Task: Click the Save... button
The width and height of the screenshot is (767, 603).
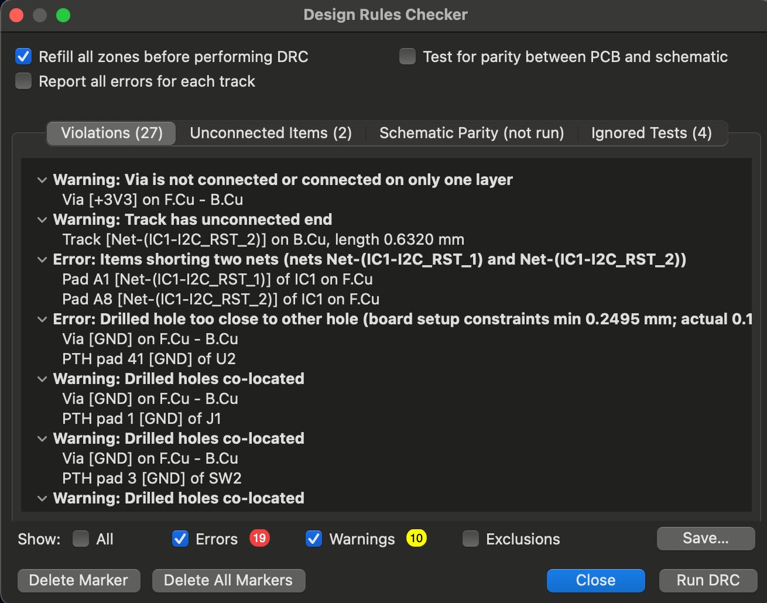Action: point(706,539)
